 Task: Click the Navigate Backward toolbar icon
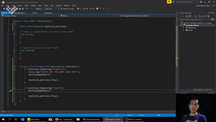4,9
